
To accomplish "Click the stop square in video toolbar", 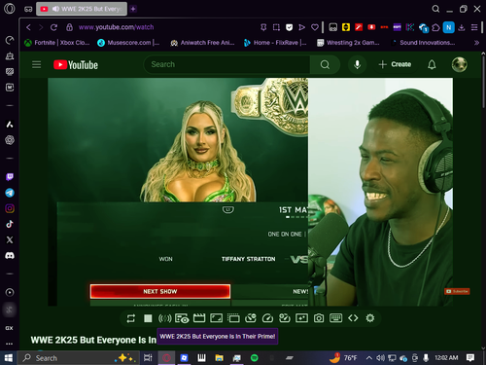I will point(148,318).
